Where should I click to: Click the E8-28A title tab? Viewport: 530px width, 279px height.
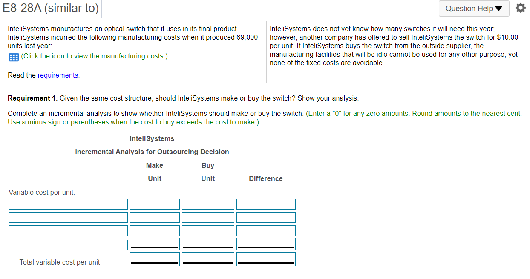51,8
